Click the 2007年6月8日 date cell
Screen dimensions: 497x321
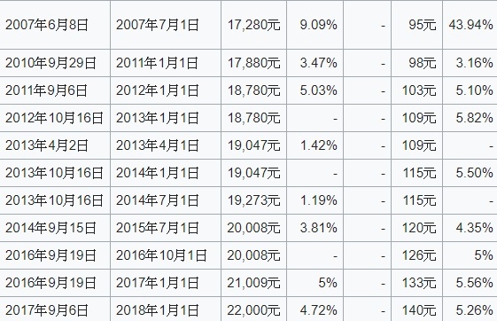tap(55, 25)
